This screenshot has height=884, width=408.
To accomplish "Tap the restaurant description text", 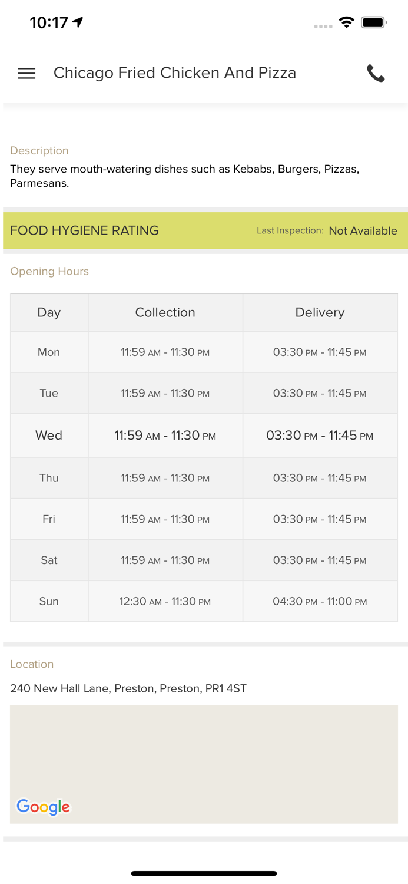I will [185, 176].
